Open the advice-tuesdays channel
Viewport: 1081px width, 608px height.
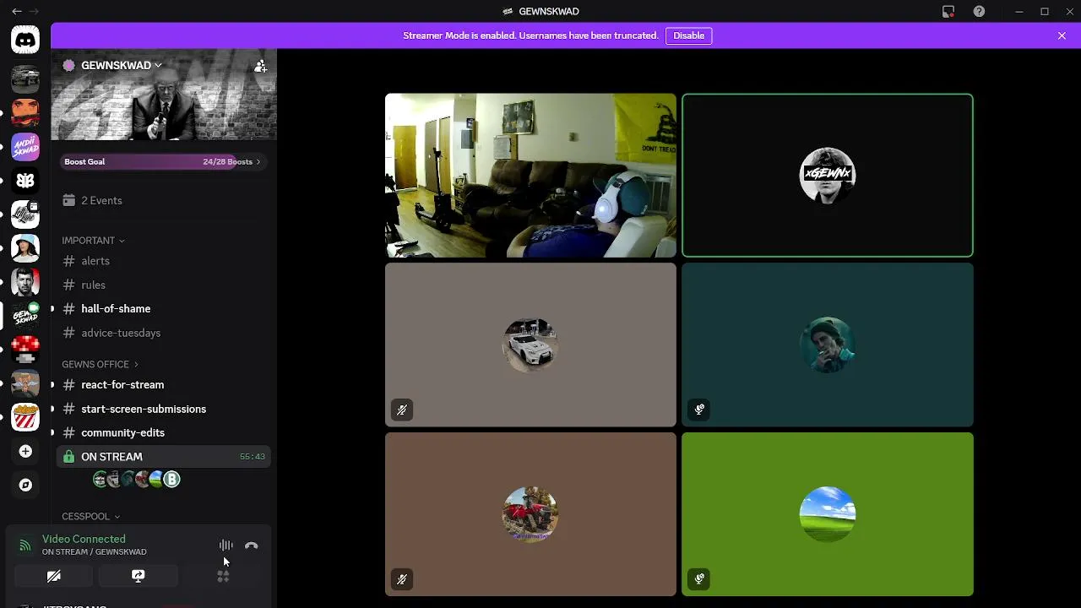tap(163, 333)
